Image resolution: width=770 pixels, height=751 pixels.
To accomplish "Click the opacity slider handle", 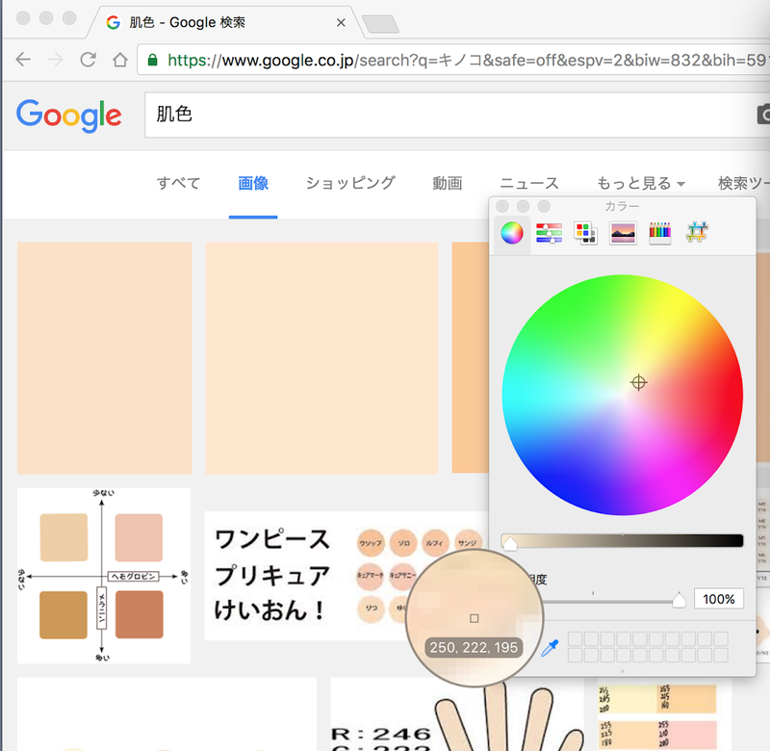I will (679, 600).
